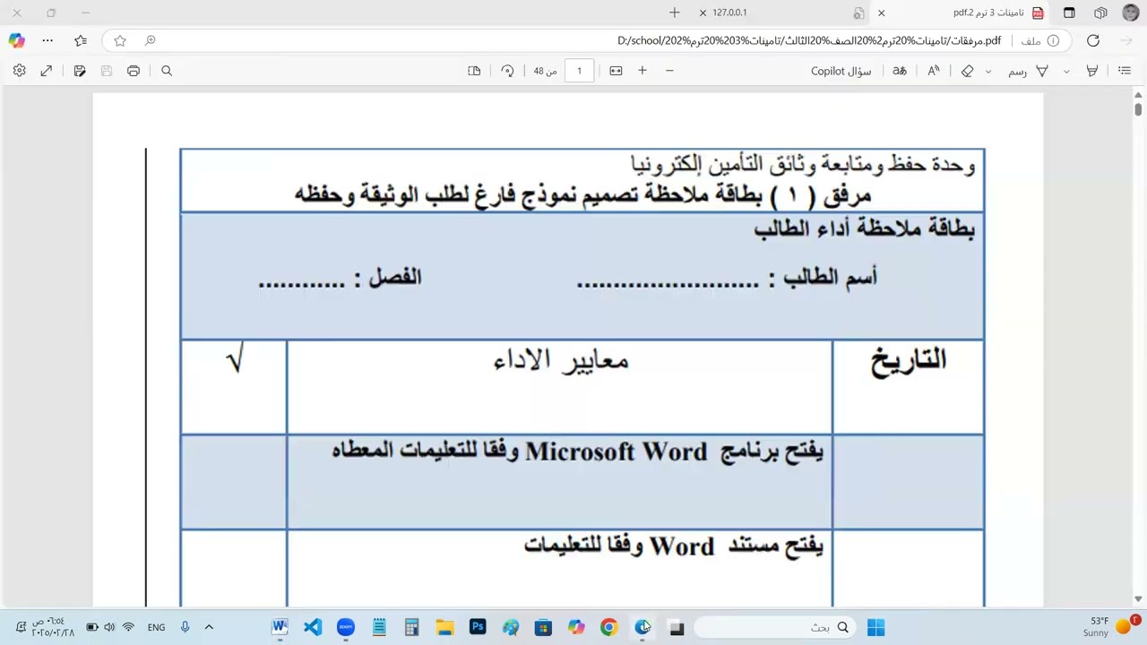Open Zoom from the taskbar
Viewport: 1147px width, 645px height.
pyautogui.click(x=346, y=627)
